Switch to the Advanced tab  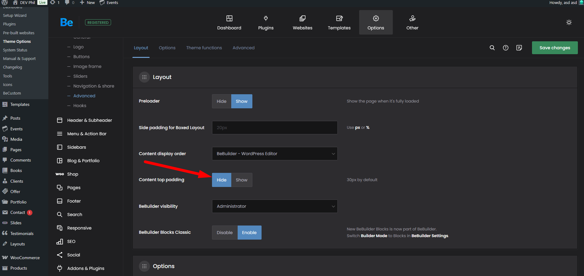coord(244,48)
